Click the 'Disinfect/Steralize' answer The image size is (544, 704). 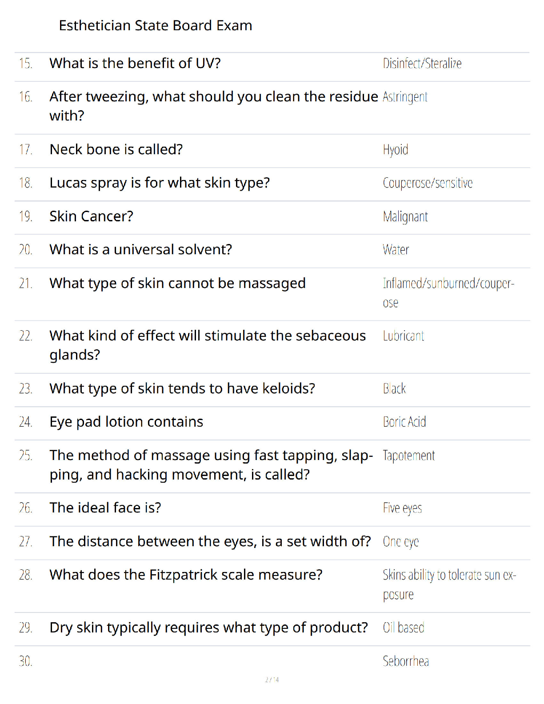(x=422, y=64)
